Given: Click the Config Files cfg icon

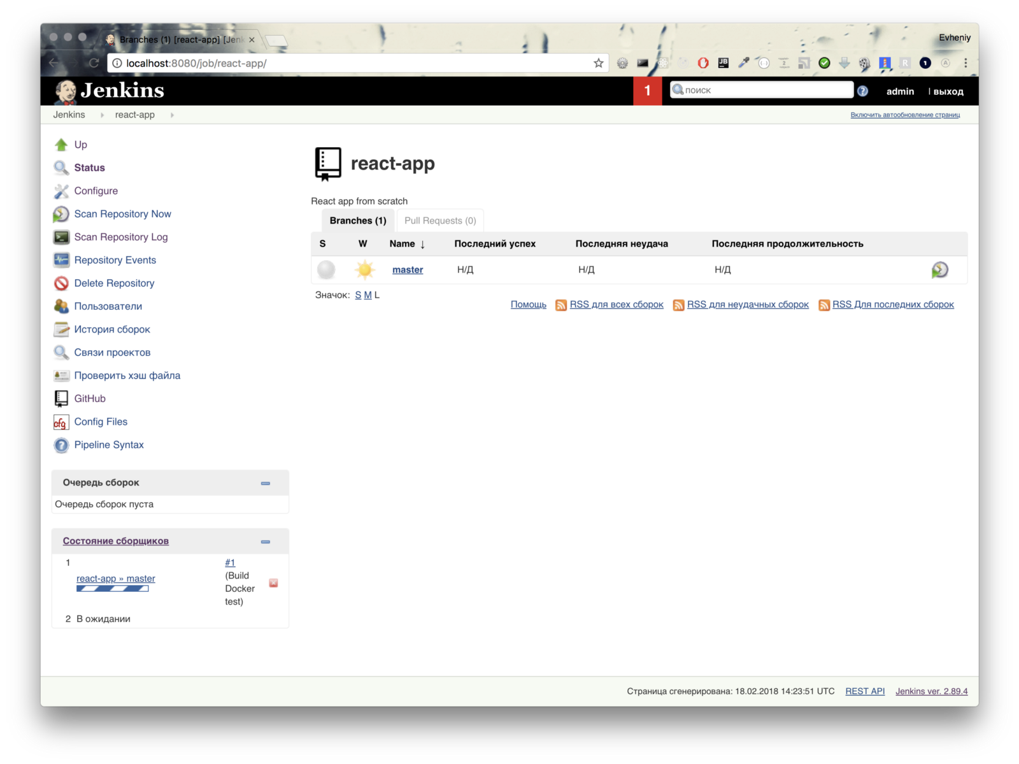Looking at the screenshot, I should pos(61,422).
